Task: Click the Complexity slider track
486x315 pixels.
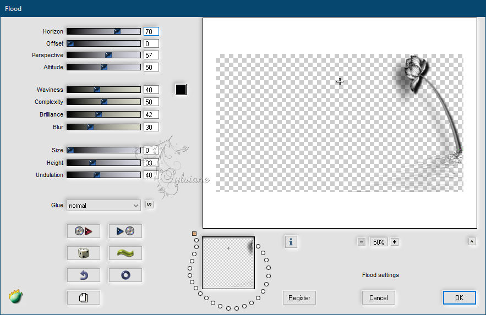Action: (x=103, y=102)
